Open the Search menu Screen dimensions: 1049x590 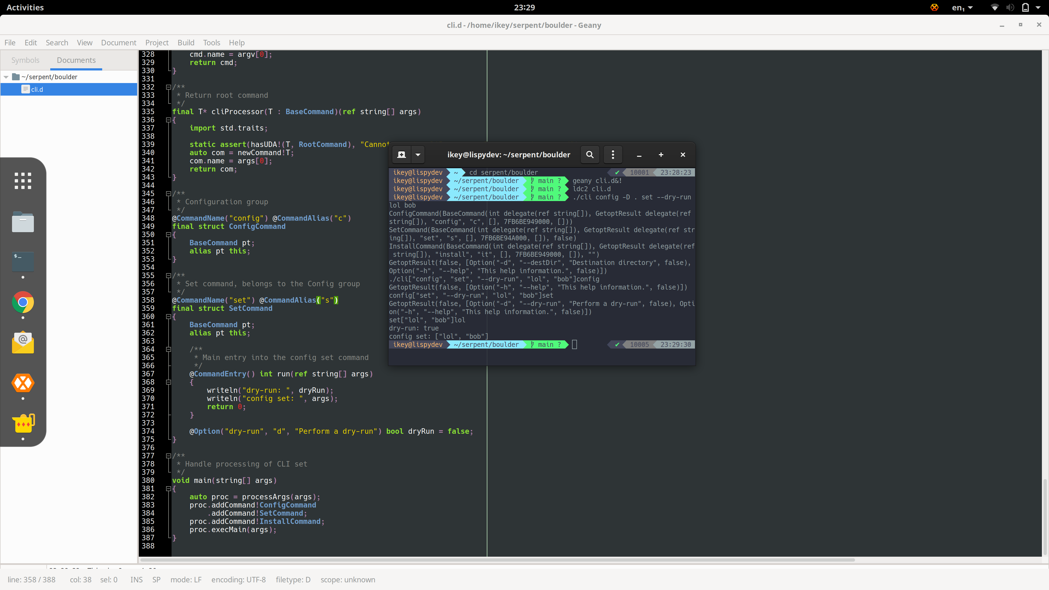[57, 43]
